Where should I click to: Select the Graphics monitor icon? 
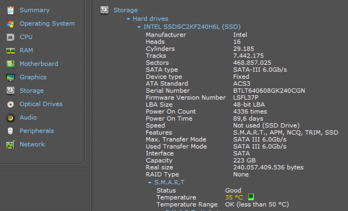(10, 77)
